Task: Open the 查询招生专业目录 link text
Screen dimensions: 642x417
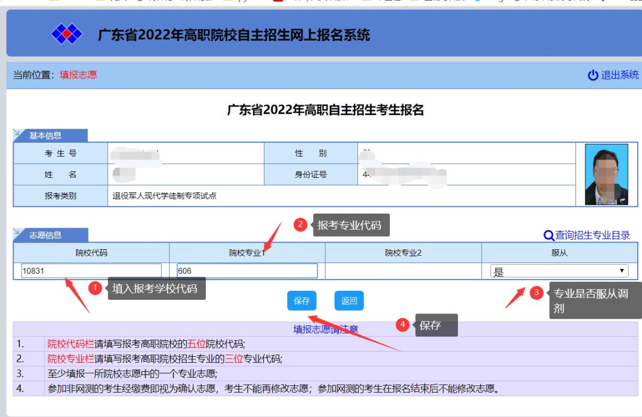Action: point(592,236)
